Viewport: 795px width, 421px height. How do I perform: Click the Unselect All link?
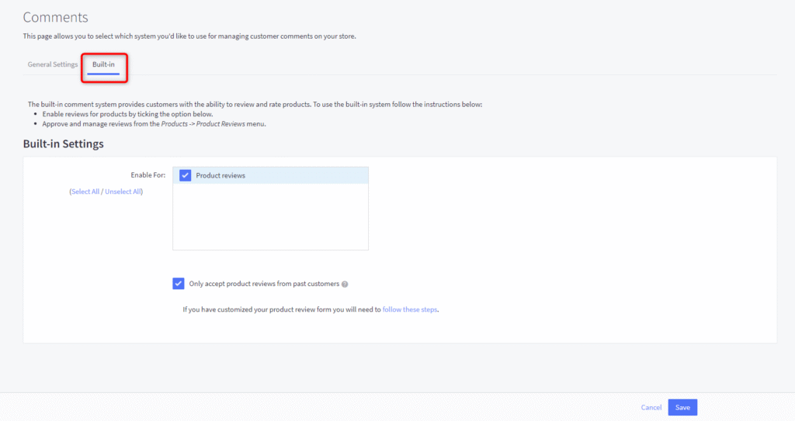click(123, 192)
